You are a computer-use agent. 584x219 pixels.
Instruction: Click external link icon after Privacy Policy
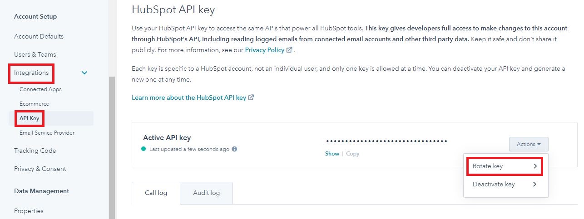(x=289, y=50)
